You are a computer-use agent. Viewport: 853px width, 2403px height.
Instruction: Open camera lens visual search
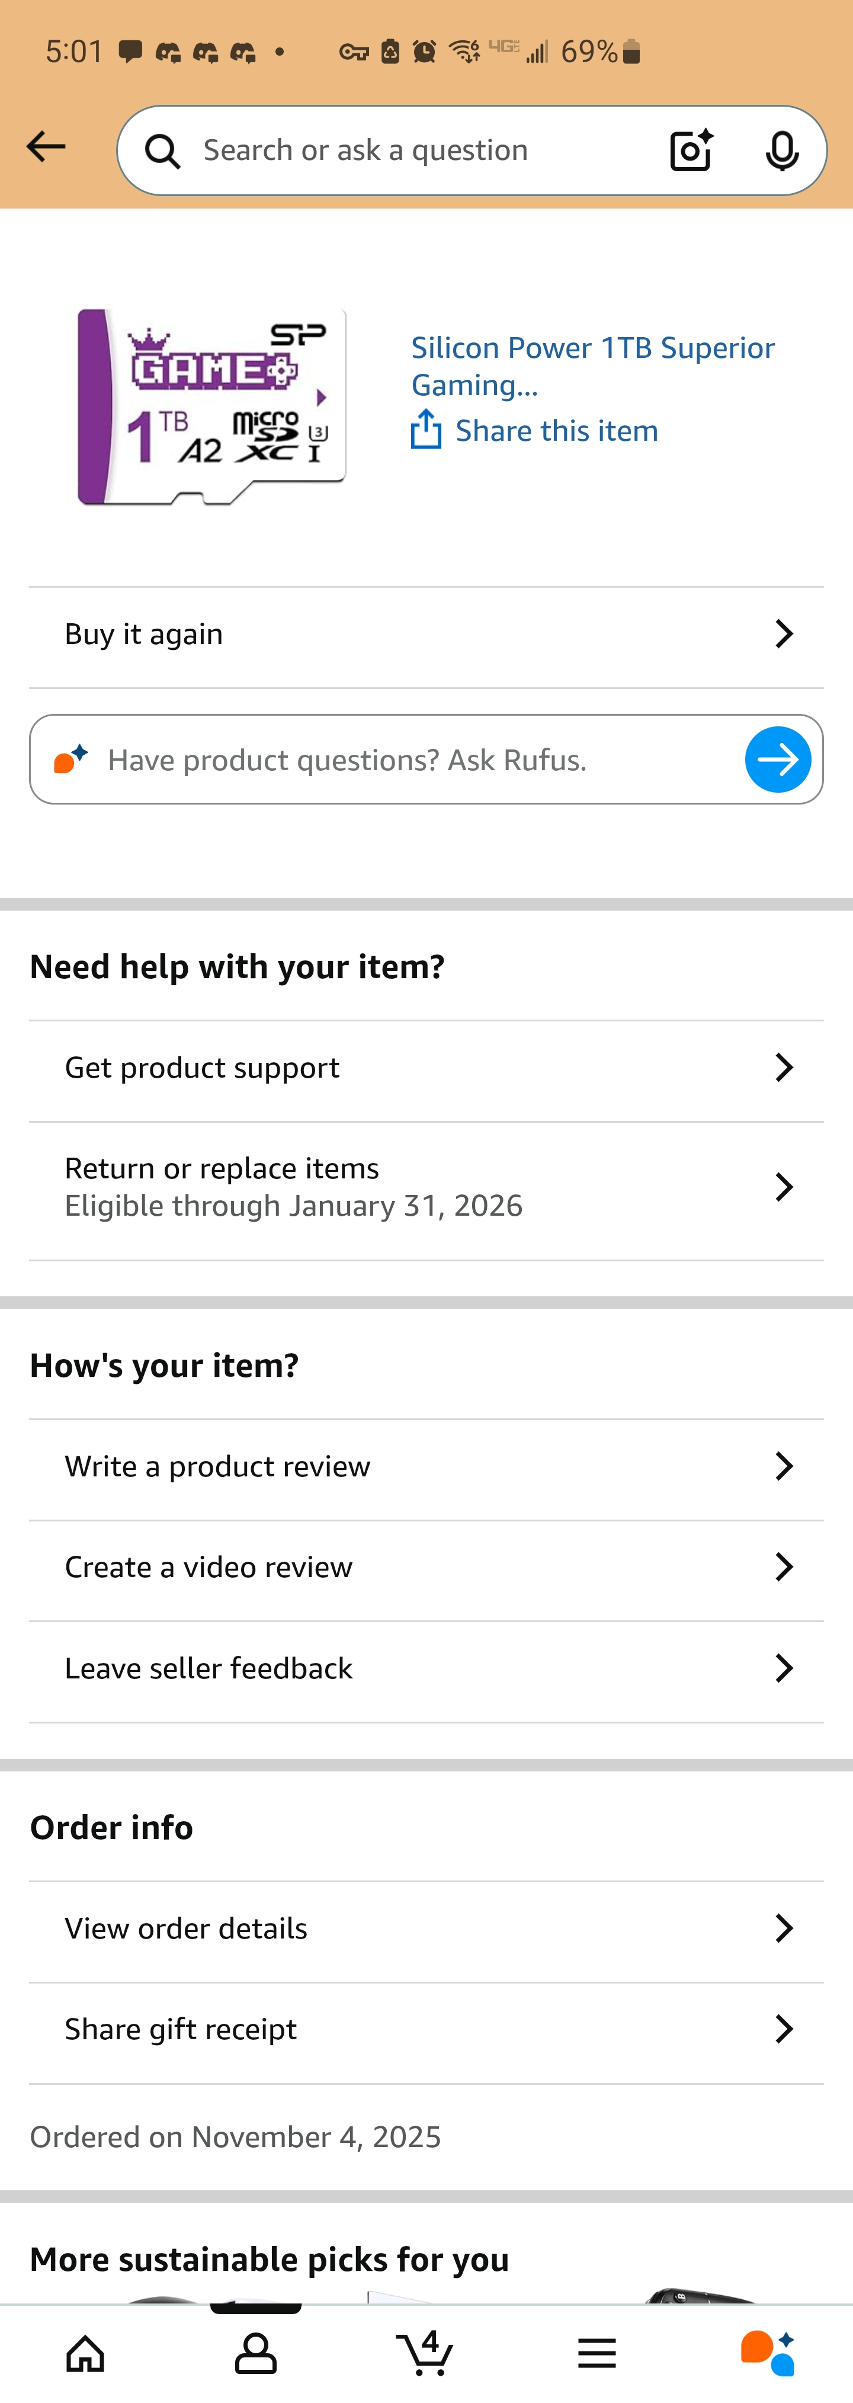pyautogui.click(x=691, y=150)
